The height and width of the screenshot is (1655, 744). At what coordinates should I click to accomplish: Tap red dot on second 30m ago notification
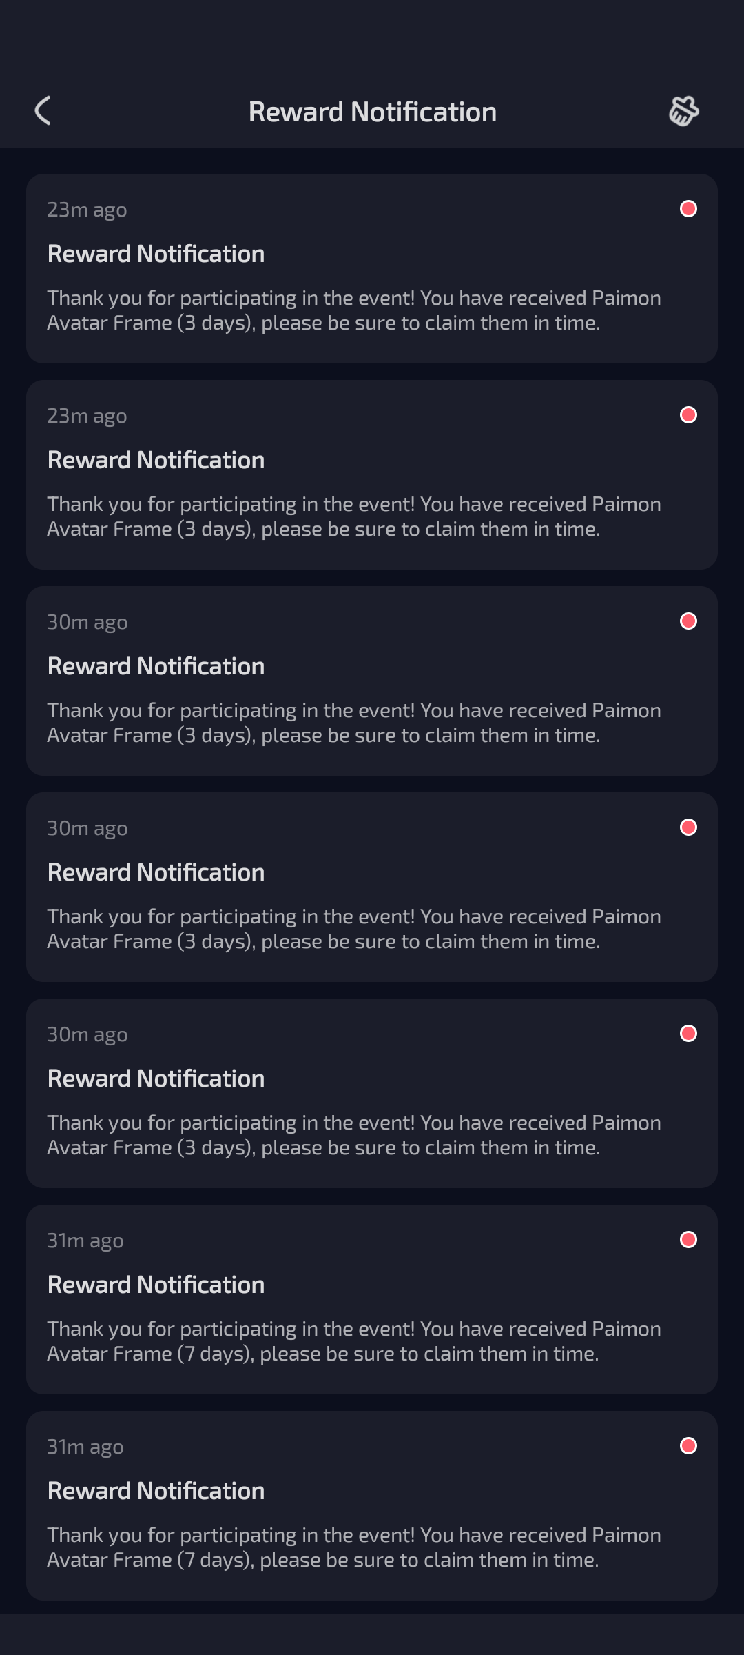(x=688, y=827)
